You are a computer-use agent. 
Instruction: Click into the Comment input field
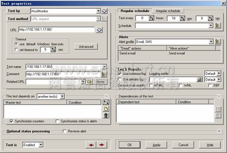(64, 74)
